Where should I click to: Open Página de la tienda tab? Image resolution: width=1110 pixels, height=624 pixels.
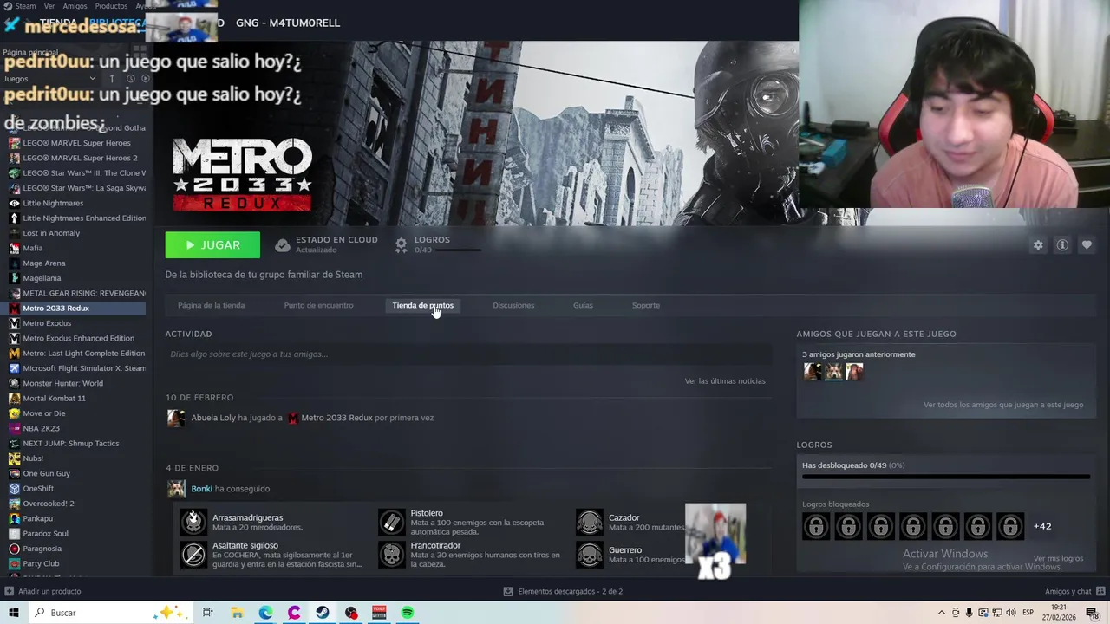tap(211, 305)
